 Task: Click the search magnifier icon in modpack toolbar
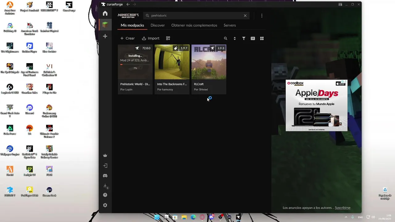[x=226, y=39]
